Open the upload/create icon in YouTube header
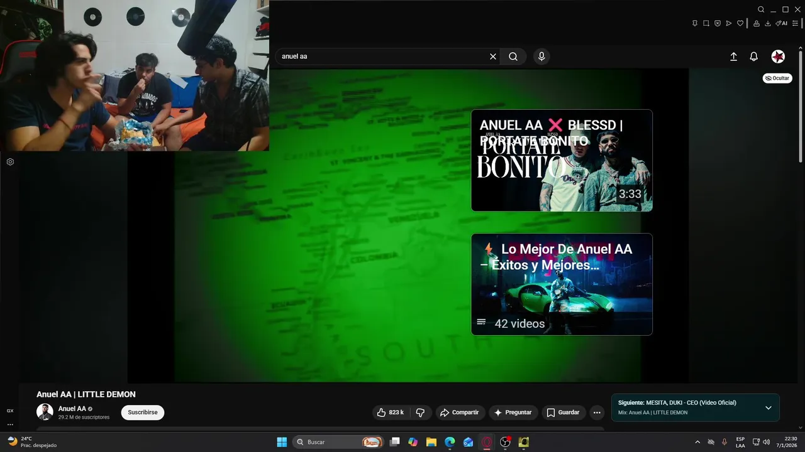 733,56
